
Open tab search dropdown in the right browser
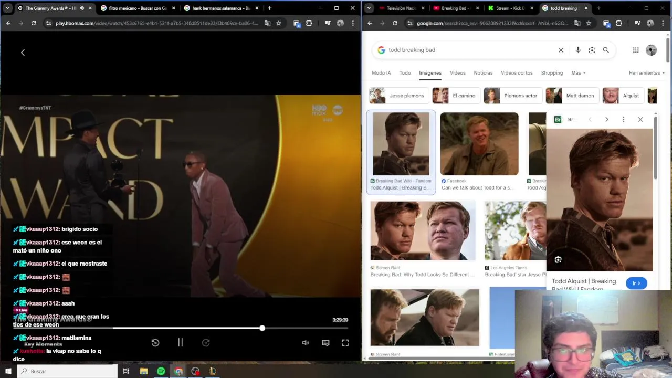point(369,8)
